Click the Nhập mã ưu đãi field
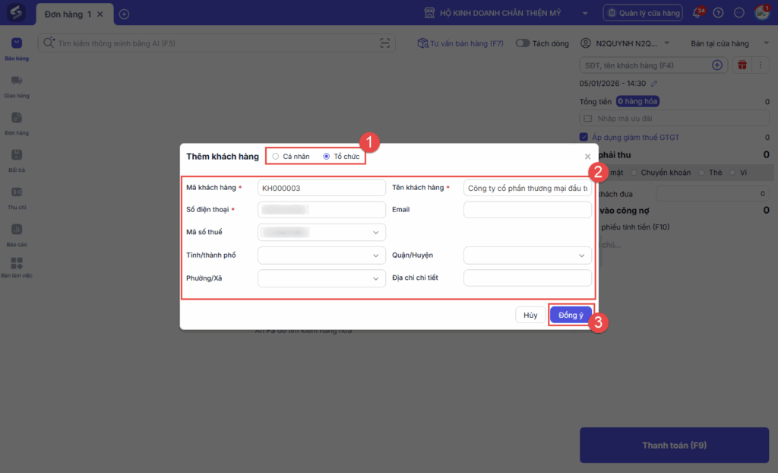This screenshot has height=473, width=778. (x=675, y=119)
